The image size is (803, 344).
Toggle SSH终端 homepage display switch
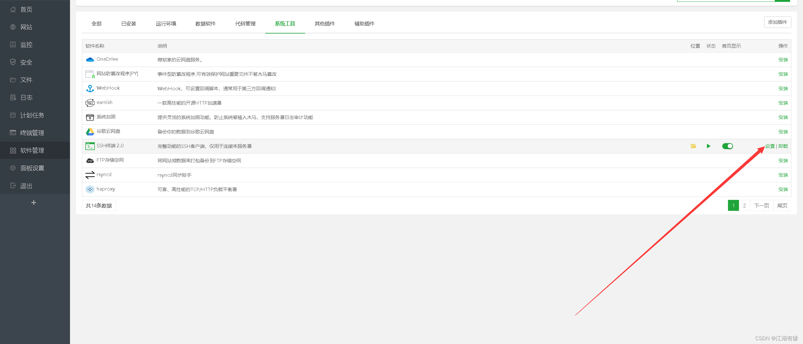(727, 146)
